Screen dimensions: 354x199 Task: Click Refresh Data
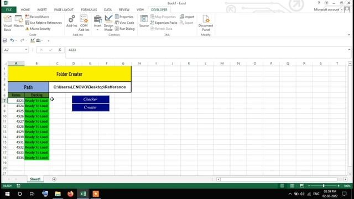161,29
